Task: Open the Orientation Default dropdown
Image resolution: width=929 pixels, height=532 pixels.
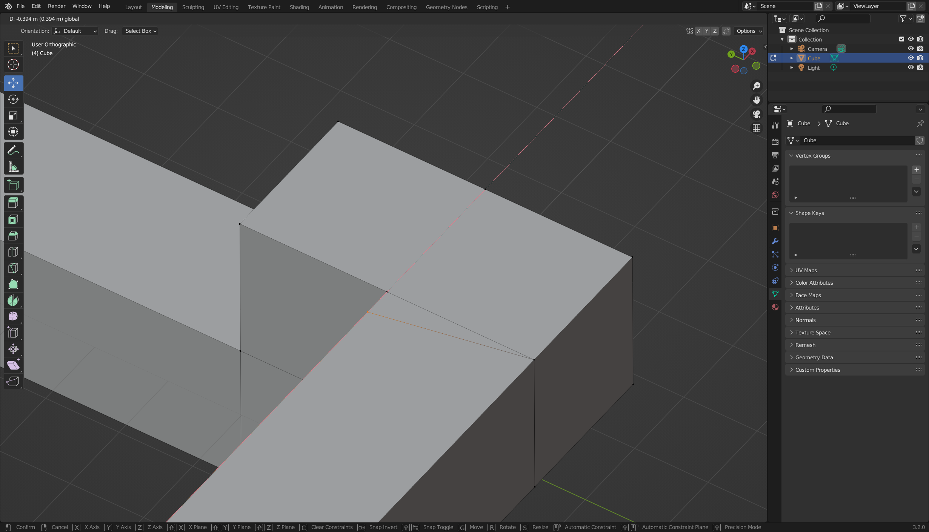Action: pyautogui.click(x=75, y=31)
